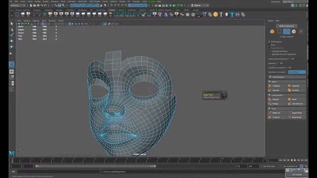Click the New Scene icon on the status line
Screen dimensions: 317x178
tap(31, 5)
